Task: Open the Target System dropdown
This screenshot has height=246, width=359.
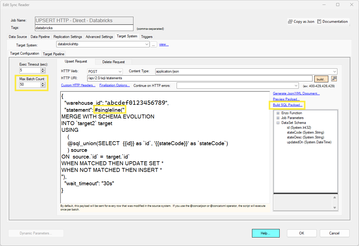Action: coord(147,44)
